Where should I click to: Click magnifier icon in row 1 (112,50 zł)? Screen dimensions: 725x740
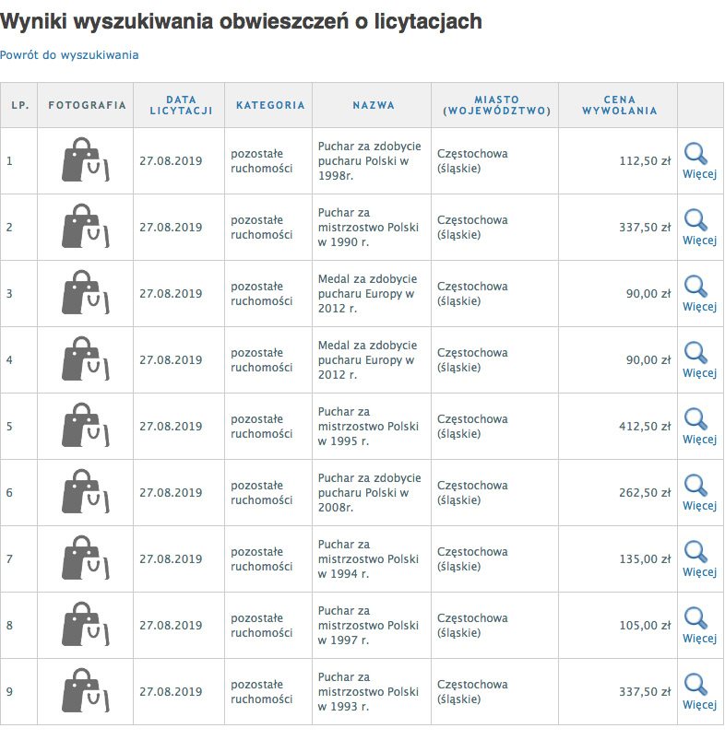pos(696,153)
